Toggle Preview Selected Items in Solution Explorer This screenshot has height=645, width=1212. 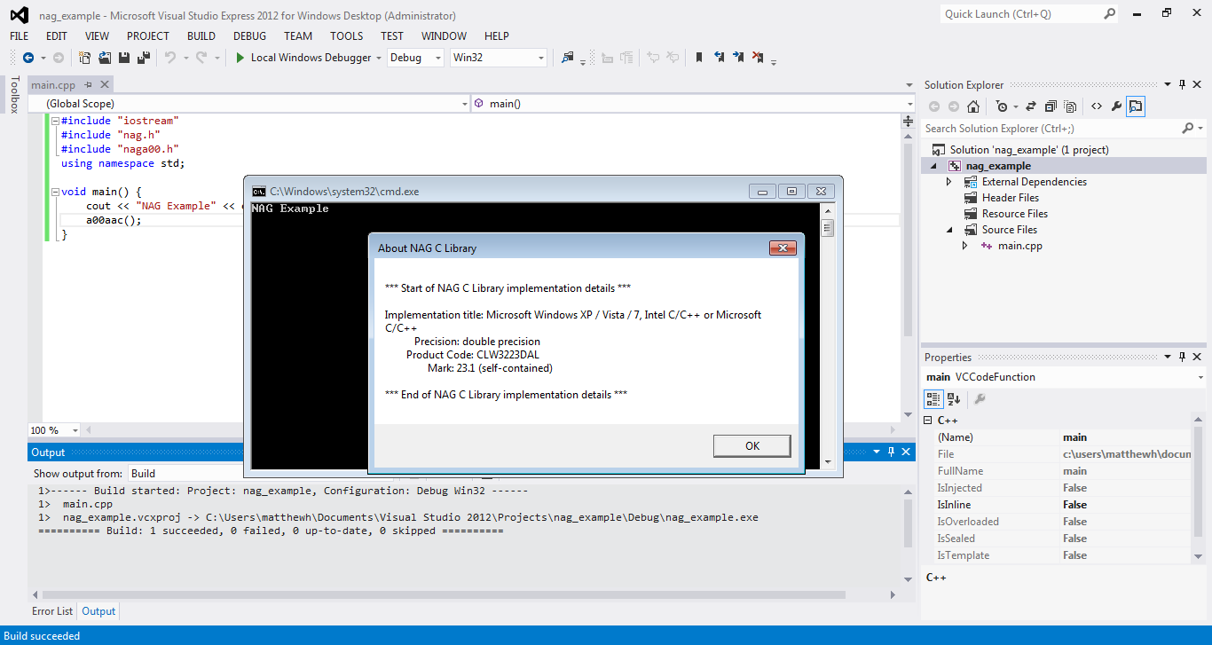1137,106
